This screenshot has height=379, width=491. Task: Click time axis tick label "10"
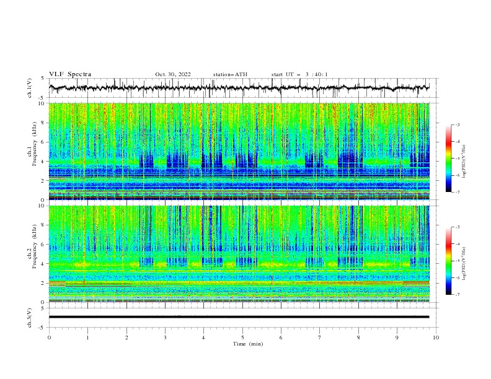pos(436,338)
